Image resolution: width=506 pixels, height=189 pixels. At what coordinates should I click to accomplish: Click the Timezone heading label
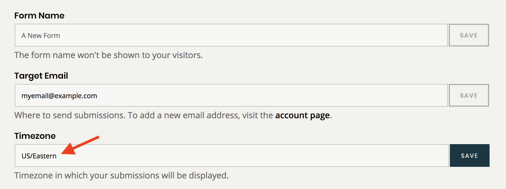tap(35, 136)
